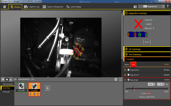
Task: Click the camera manual trigger icon
Action: [x=135, y=7]
